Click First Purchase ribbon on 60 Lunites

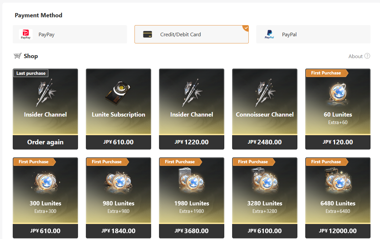tap(327, 73)
